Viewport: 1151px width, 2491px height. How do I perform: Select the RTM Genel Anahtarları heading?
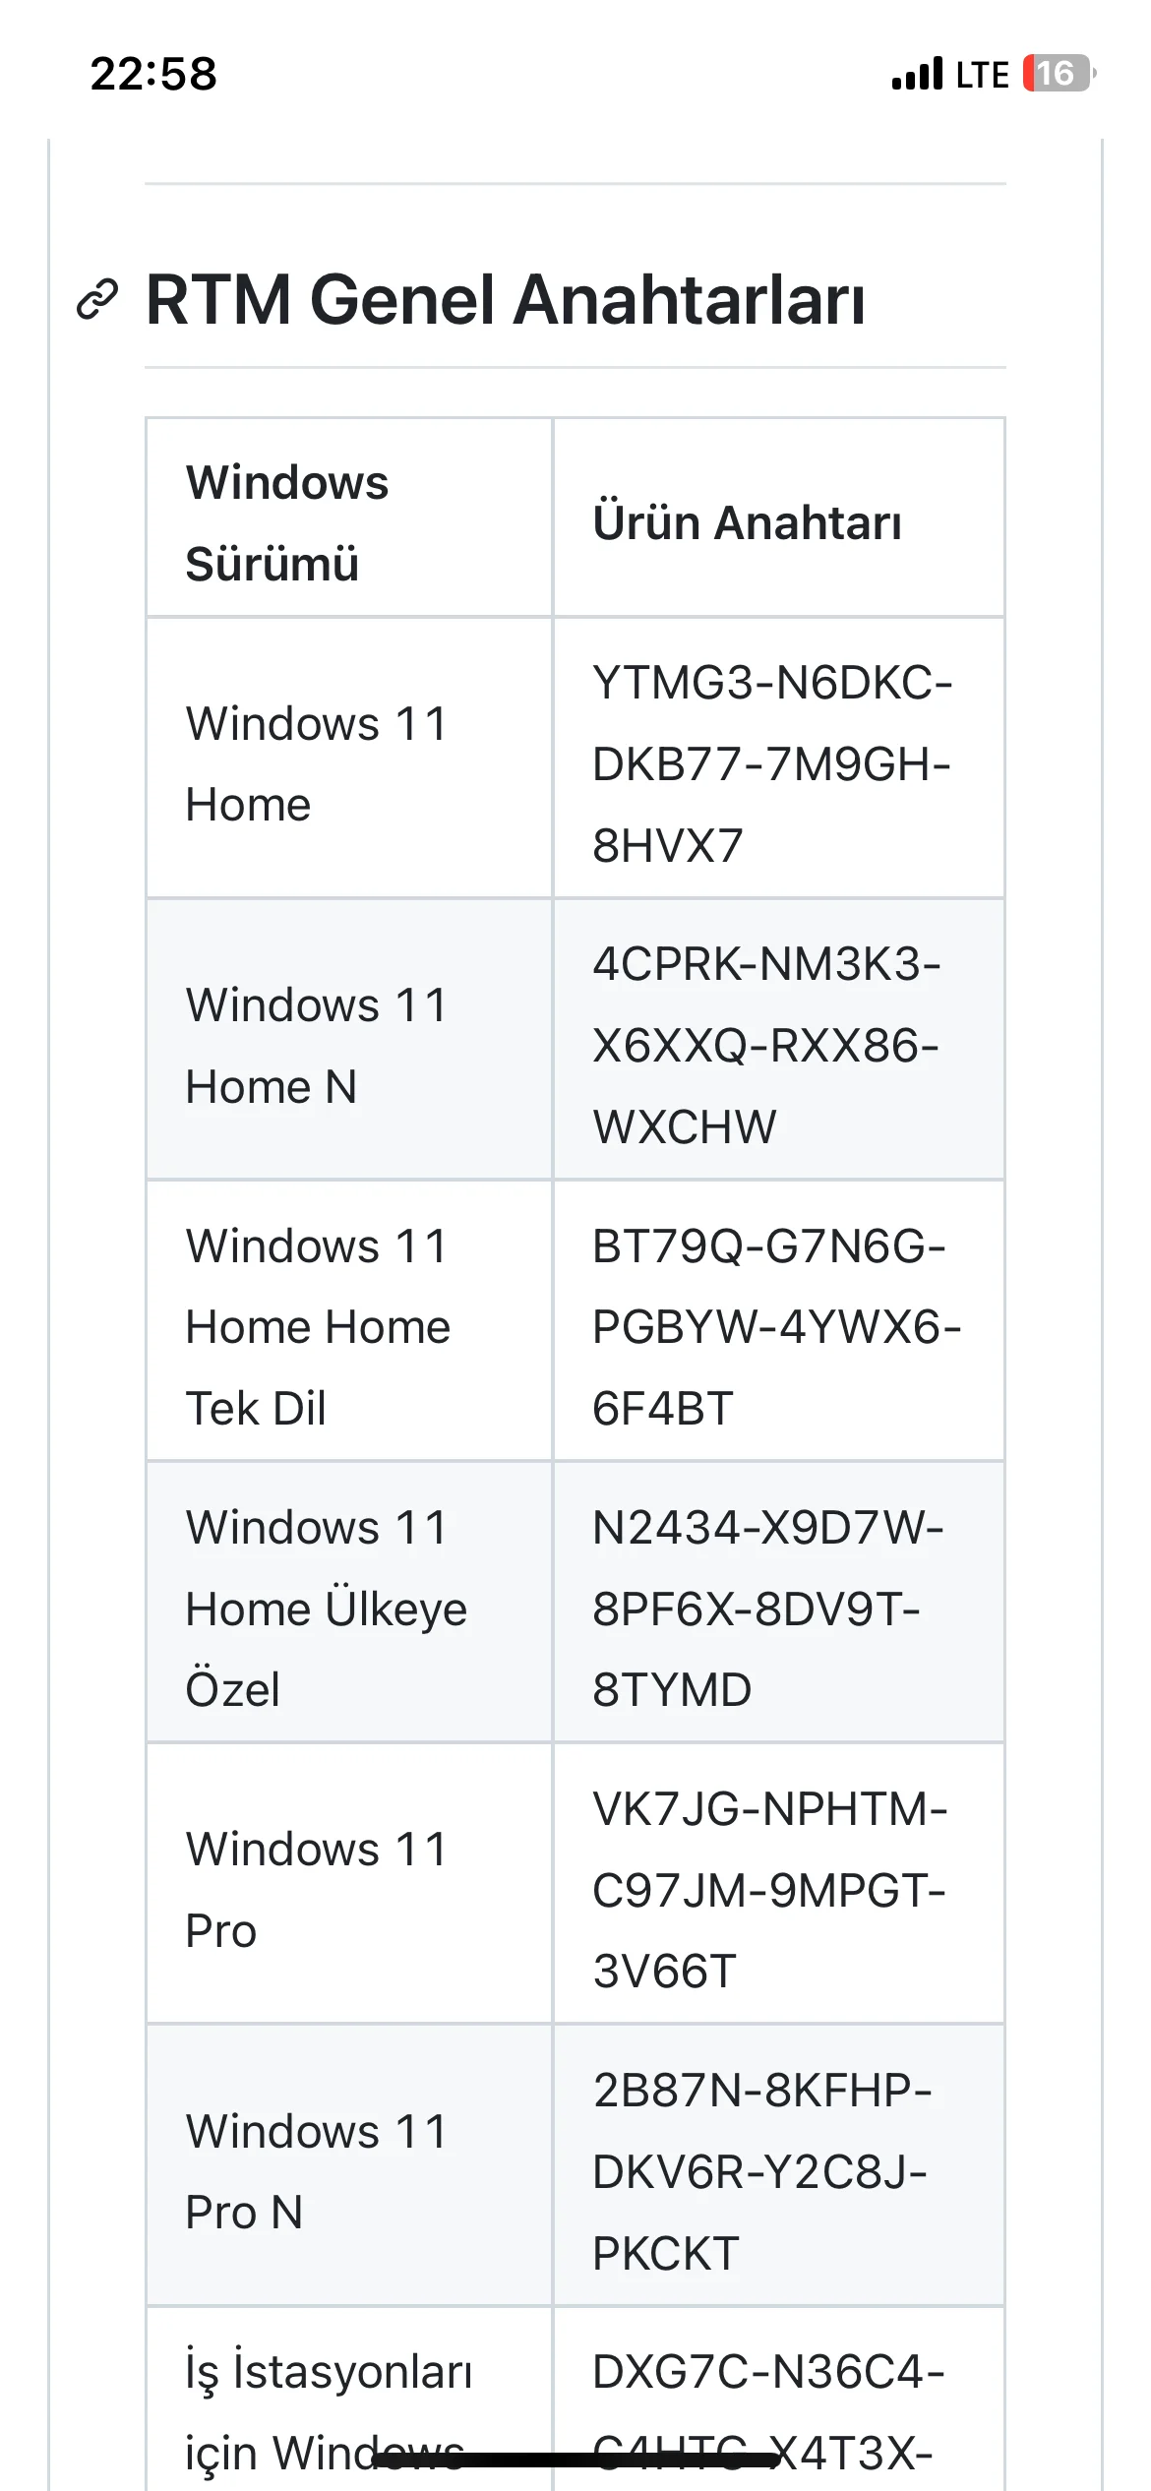(505, 299)
